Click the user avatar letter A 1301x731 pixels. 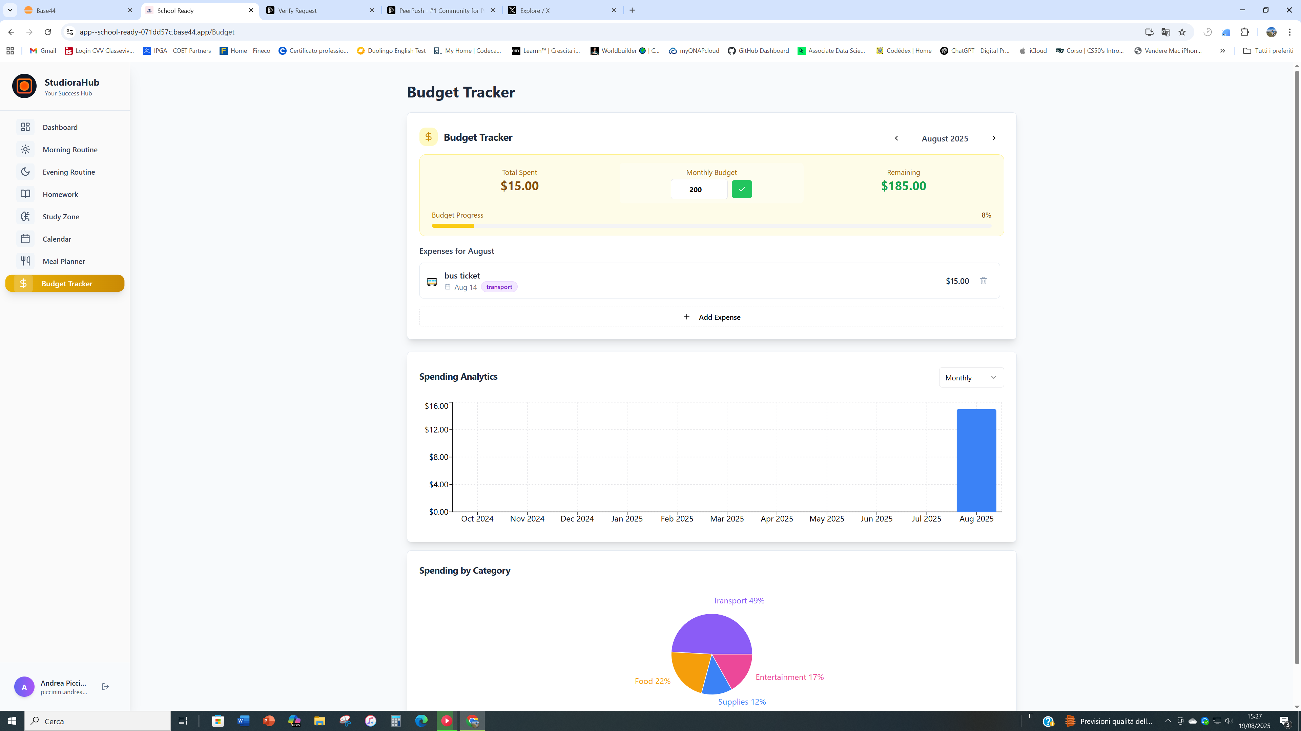[24, 687]
